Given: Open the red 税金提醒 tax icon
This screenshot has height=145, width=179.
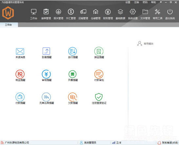Looking at the screenshot, I should pos(20,74).
